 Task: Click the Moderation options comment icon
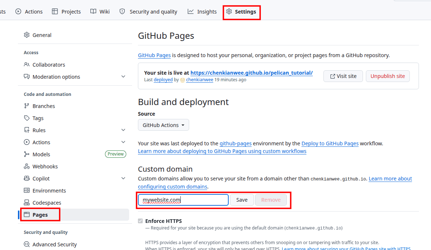pyautogui.click(x=27, y=77)
